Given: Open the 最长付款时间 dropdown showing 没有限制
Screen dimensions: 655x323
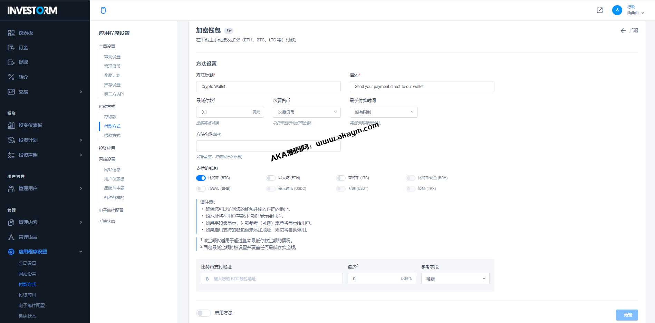Looking at the screenshot, I should [383, 112].
